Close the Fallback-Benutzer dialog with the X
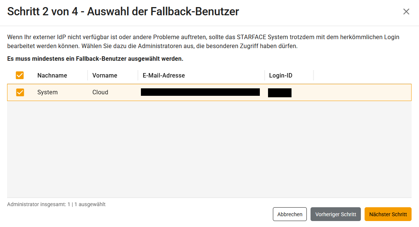Image resolution: width=419 pixels, height=227 pixels. [406, 12]
